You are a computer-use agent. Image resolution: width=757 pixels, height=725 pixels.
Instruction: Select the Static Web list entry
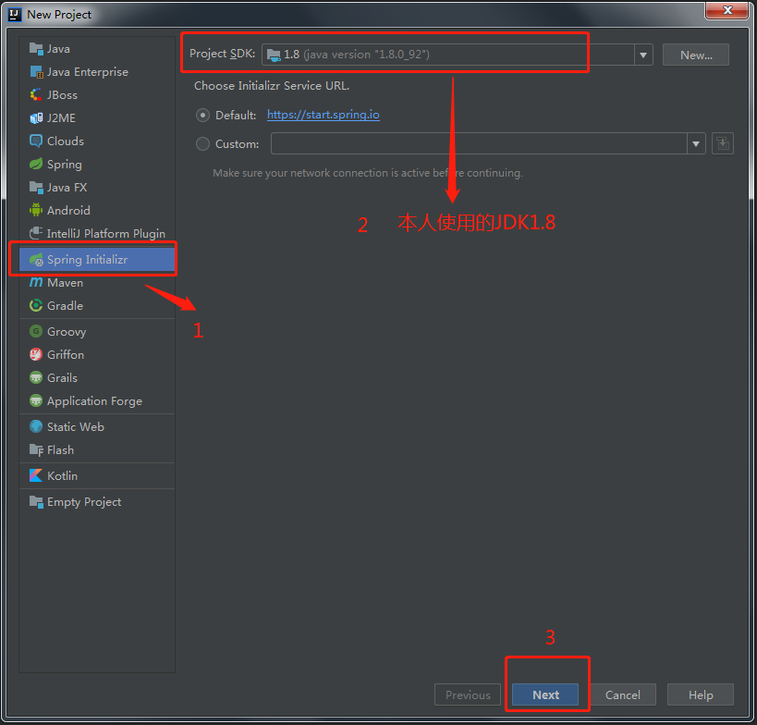[97, 427]
